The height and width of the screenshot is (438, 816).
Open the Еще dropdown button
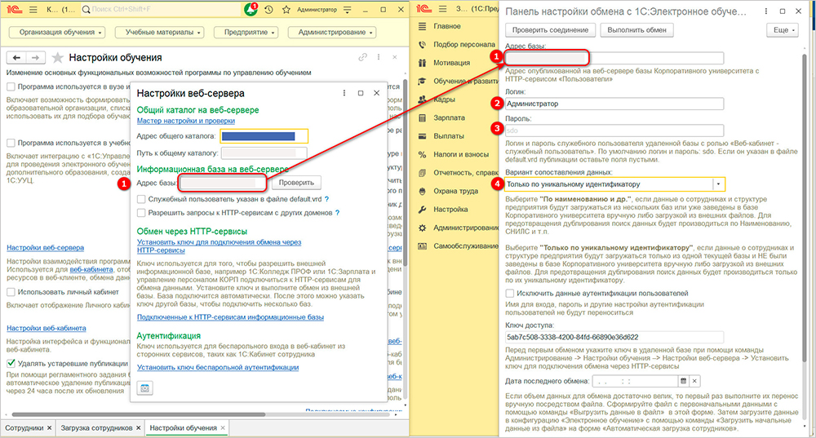pos(783,30)
